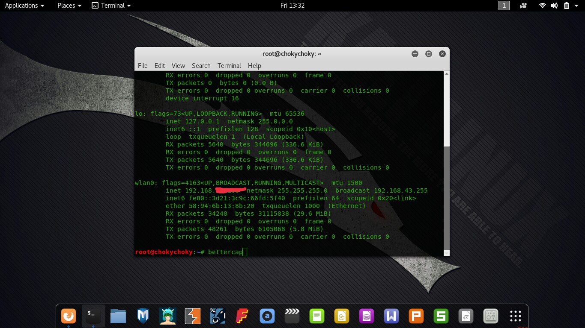Click the Fri 13:32 clock
The width and height of the screenshot is (585, 328).
coord(292,6)
